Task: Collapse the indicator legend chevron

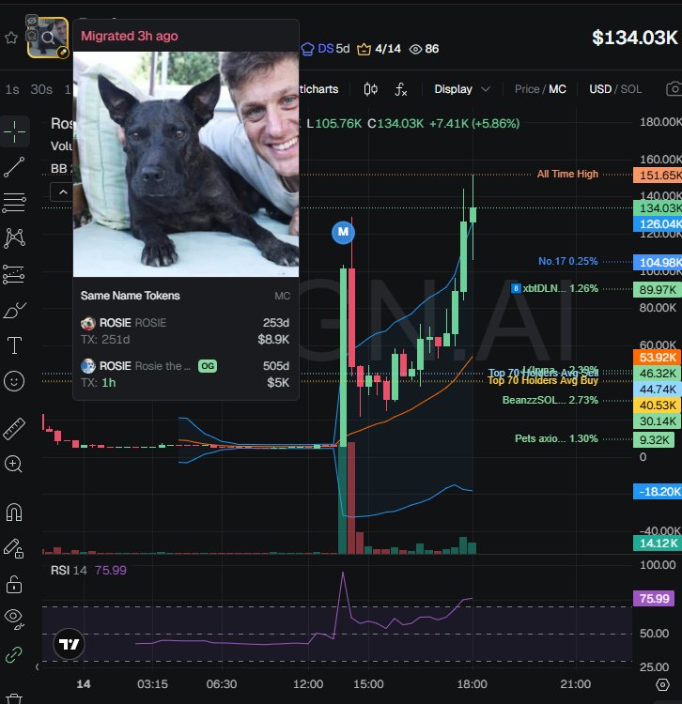Action: (63, 192)
